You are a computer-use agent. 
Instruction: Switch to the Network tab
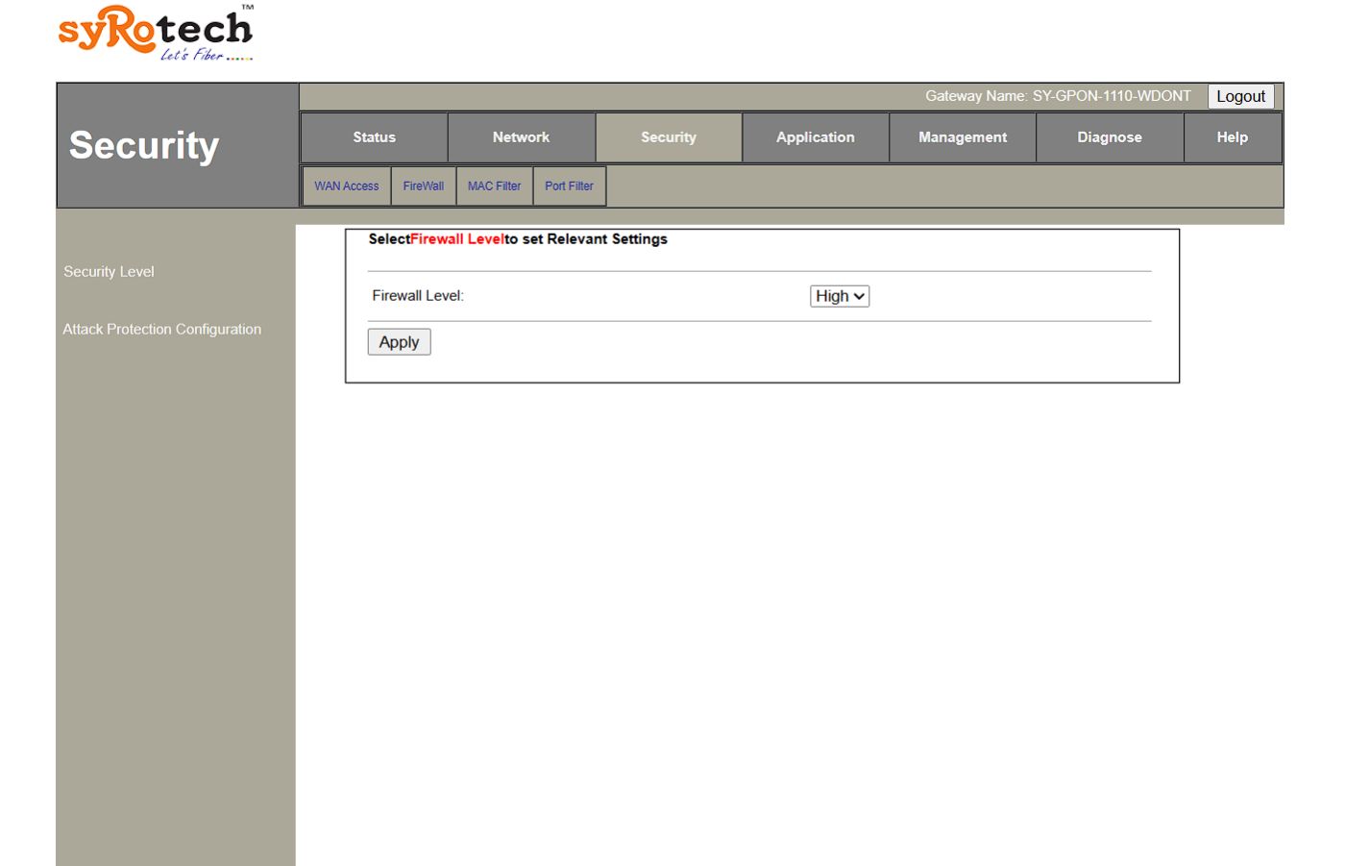521,137
